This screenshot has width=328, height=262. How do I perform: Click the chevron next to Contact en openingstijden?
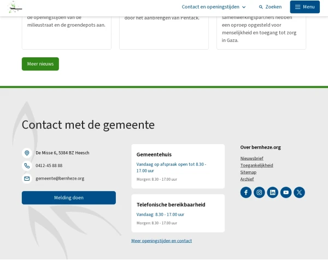pyautogui.click(x=244, y=7)
